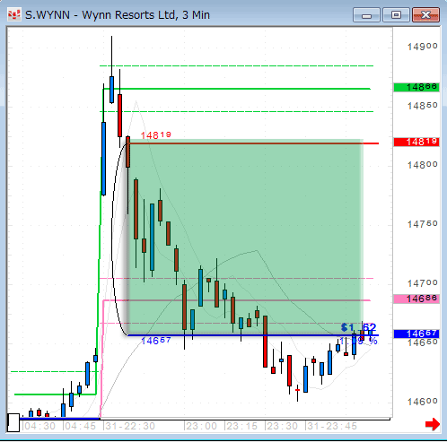Click the 146.00 price scale value
This screenshot has height=442, width=447.
coord(423,402)
